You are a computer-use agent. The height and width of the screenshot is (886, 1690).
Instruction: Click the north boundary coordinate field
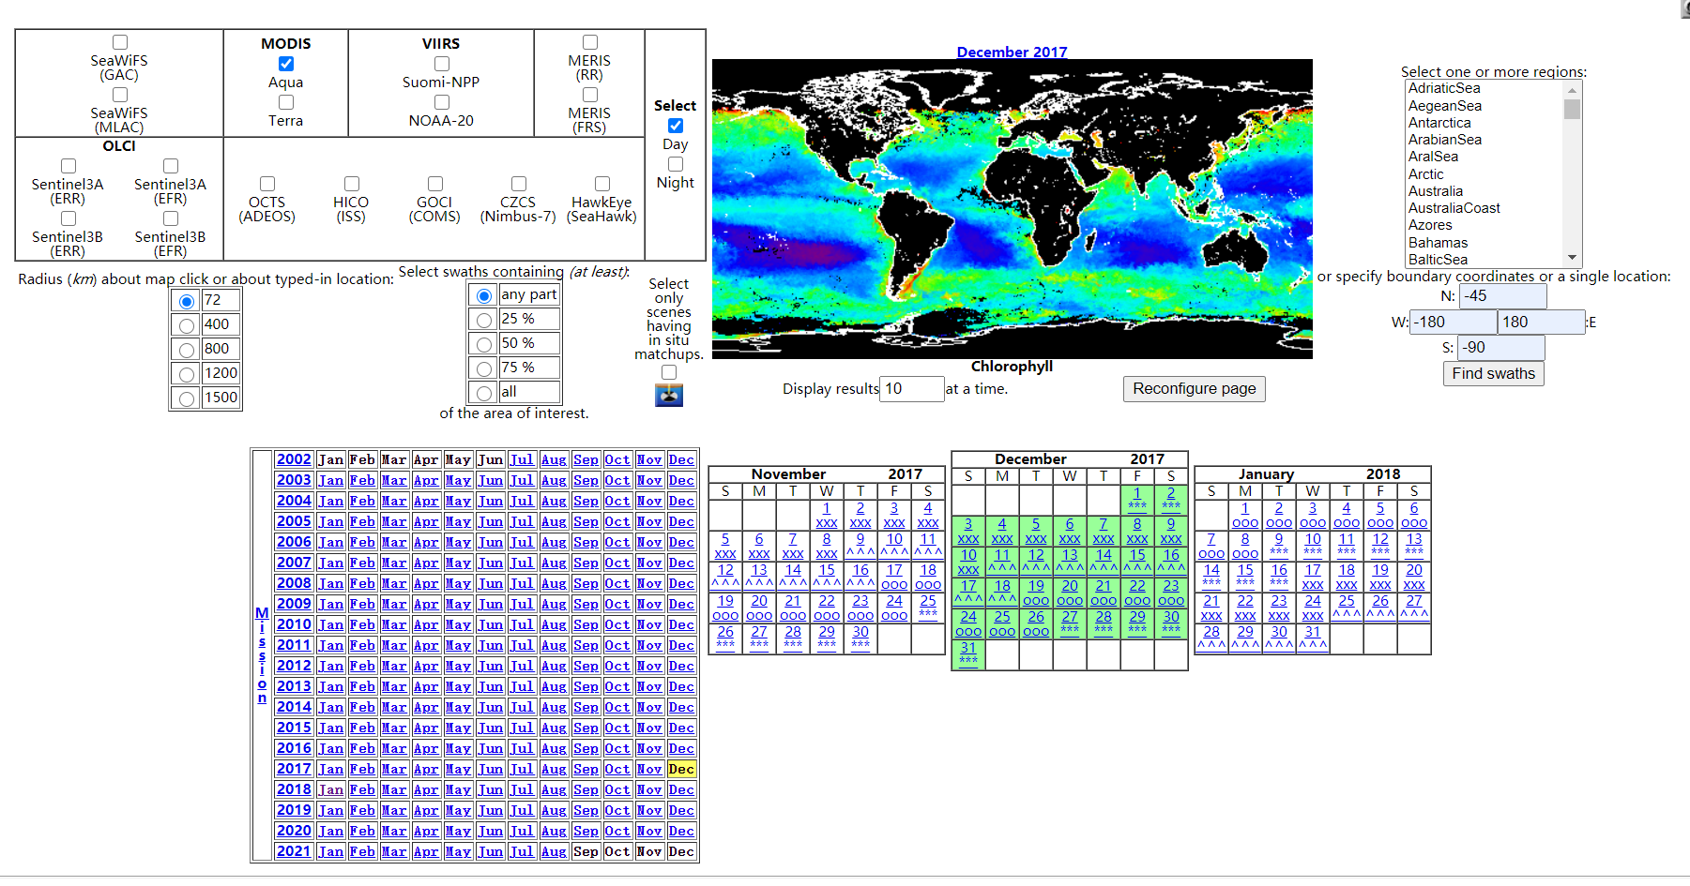coord(1503,296)
